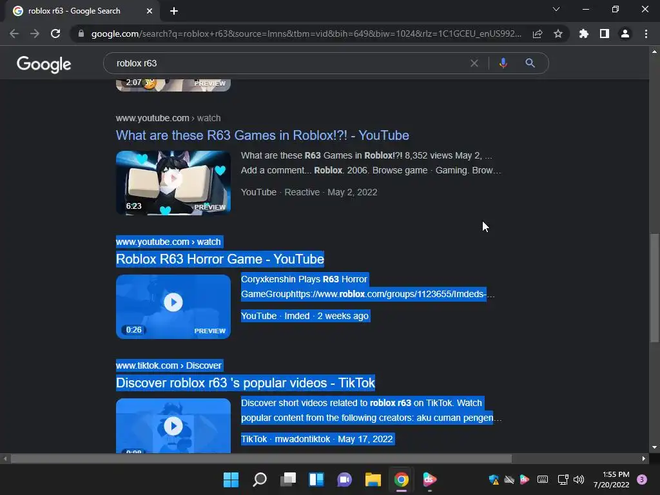Start voice search with microphone icon

(503, 63)
